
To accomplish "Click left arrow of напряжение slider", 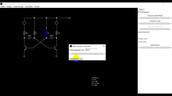I will tap(139, 47).
